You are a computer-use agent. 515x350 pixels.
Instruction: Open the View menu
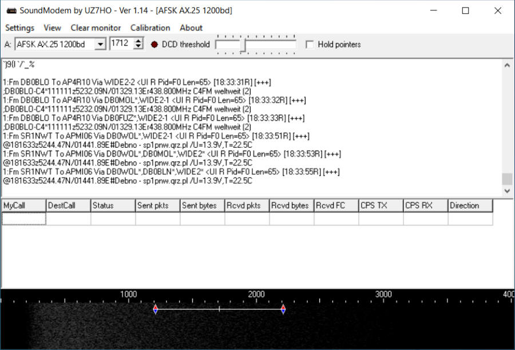pos(52,27)
